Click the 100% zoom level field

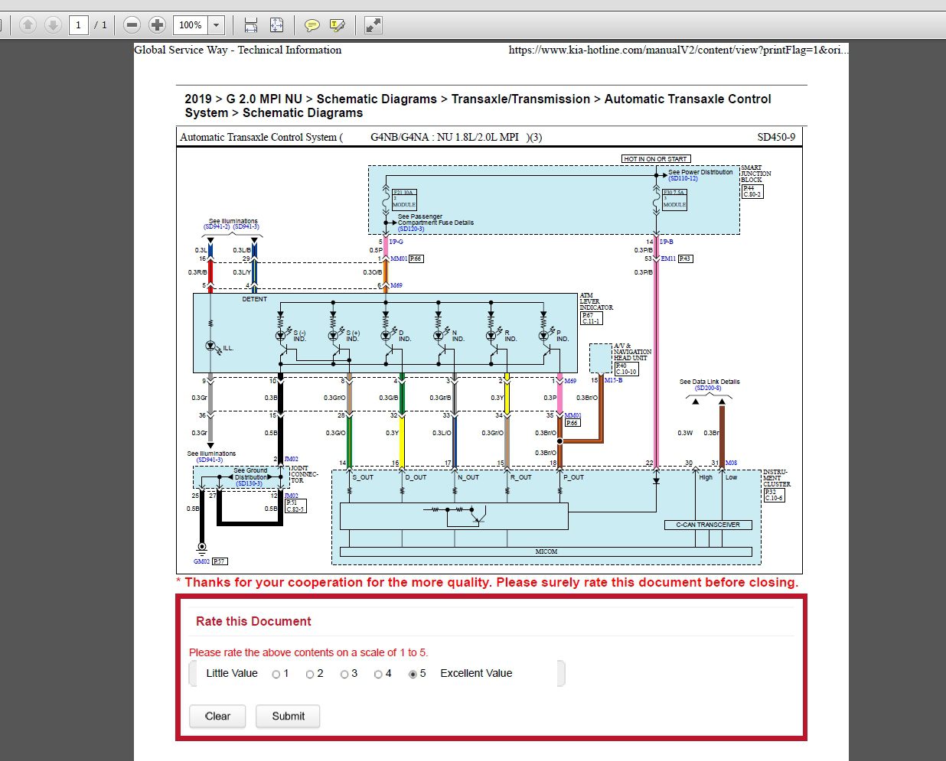(x=191, y=25)
